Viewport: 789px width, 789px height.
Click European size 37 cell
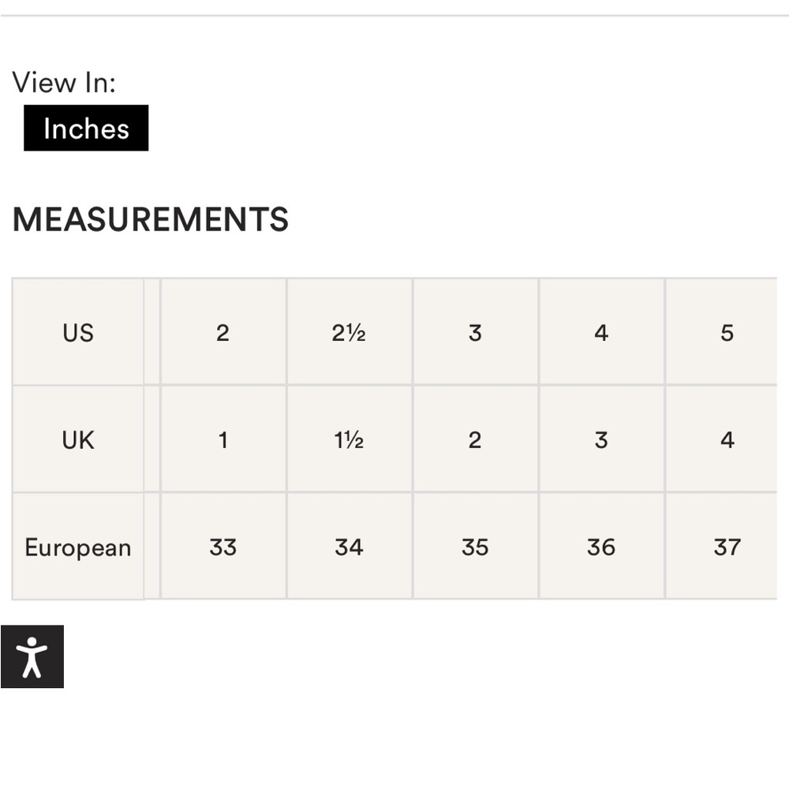point(722,547)
